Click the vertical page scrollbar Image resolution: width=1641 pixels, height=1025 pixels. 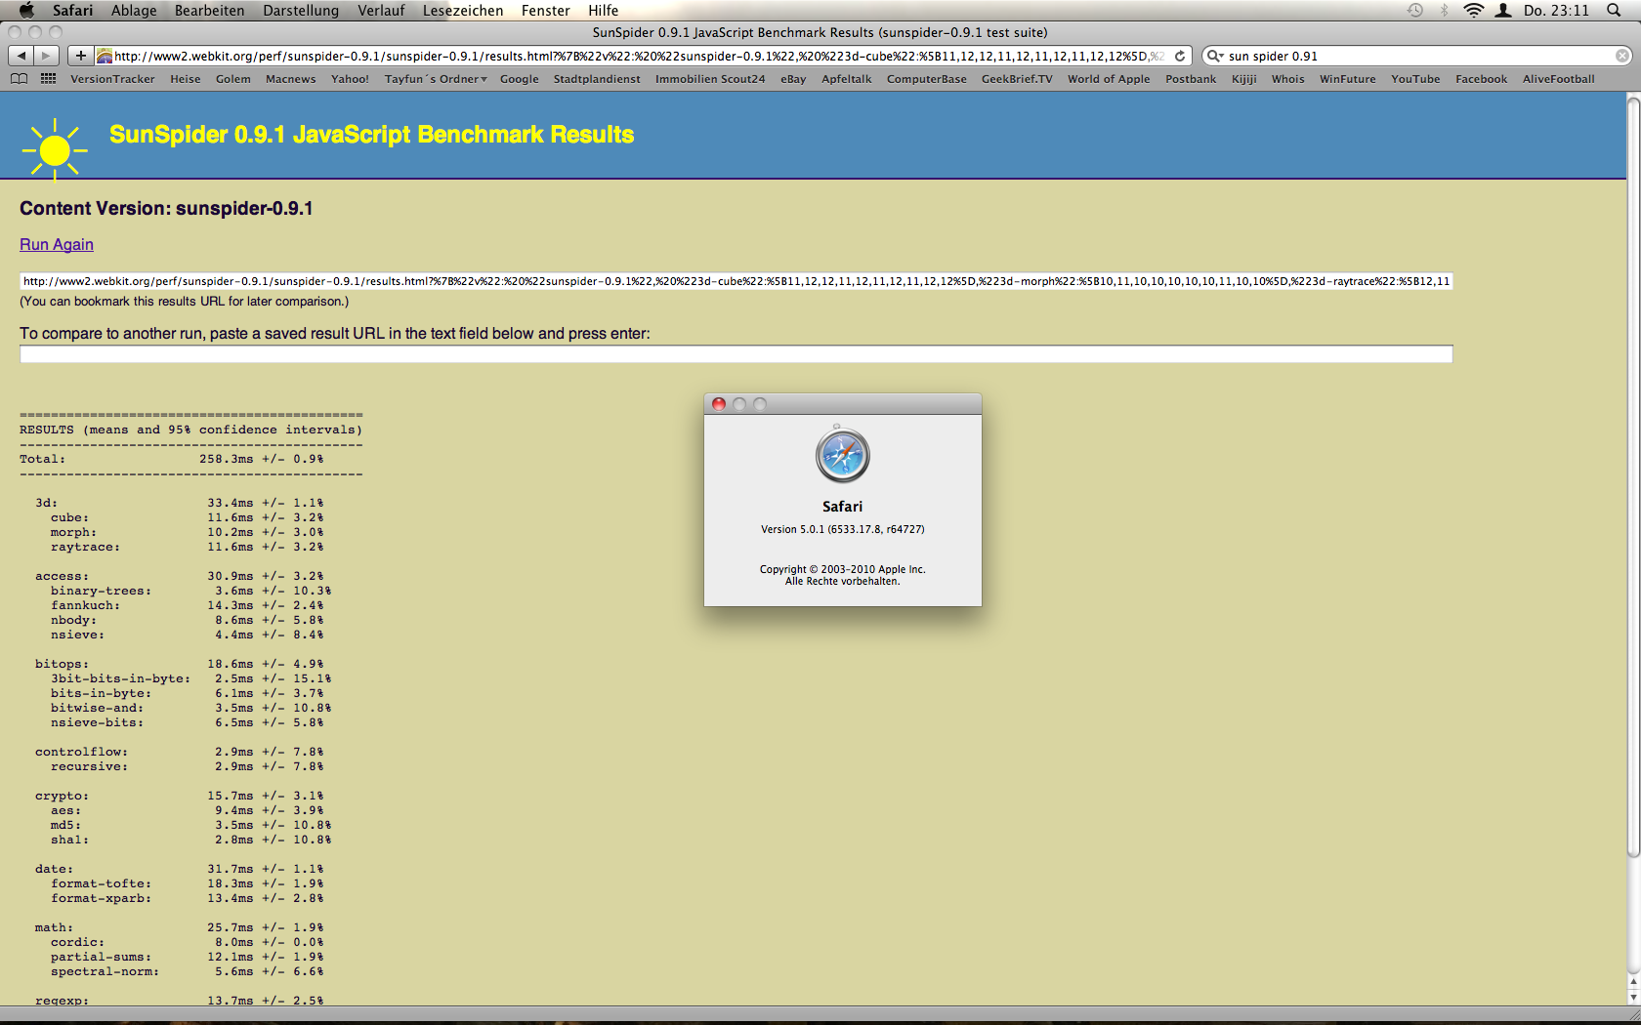coord(1633,478)
